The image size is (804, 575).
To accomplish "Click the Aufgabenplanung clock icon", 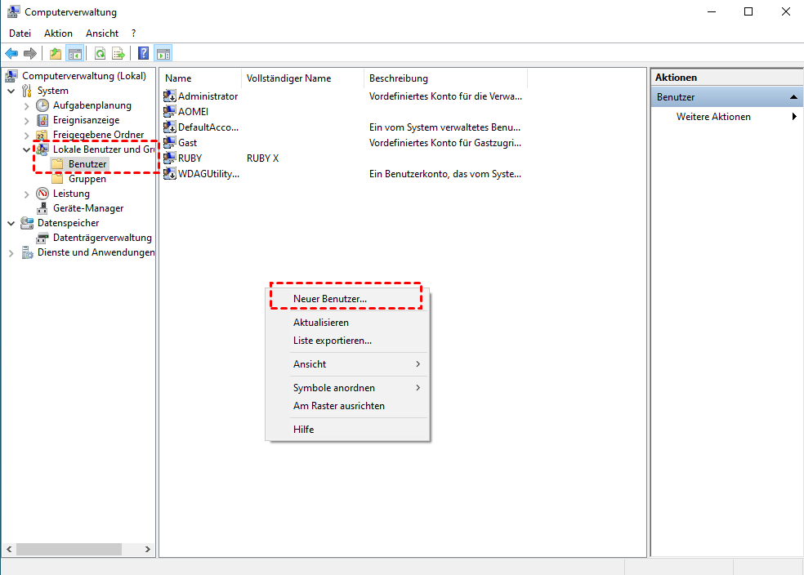I will [42, 105].
